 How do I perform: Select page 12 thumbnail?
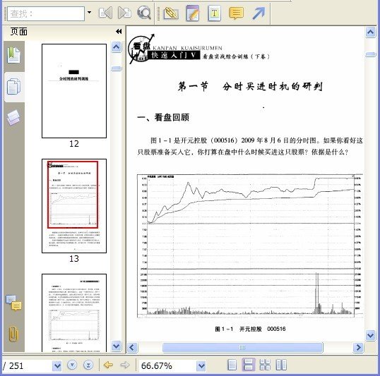click(74, 91)
